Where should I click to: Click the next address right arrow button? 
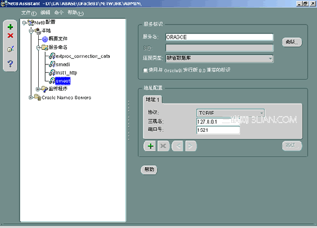pos(191,146)
